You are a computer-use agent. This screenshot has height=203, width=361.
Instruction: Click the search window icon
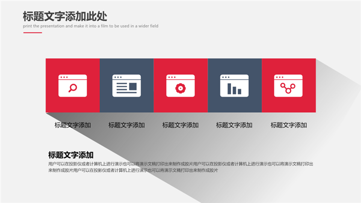click(73, 86)
